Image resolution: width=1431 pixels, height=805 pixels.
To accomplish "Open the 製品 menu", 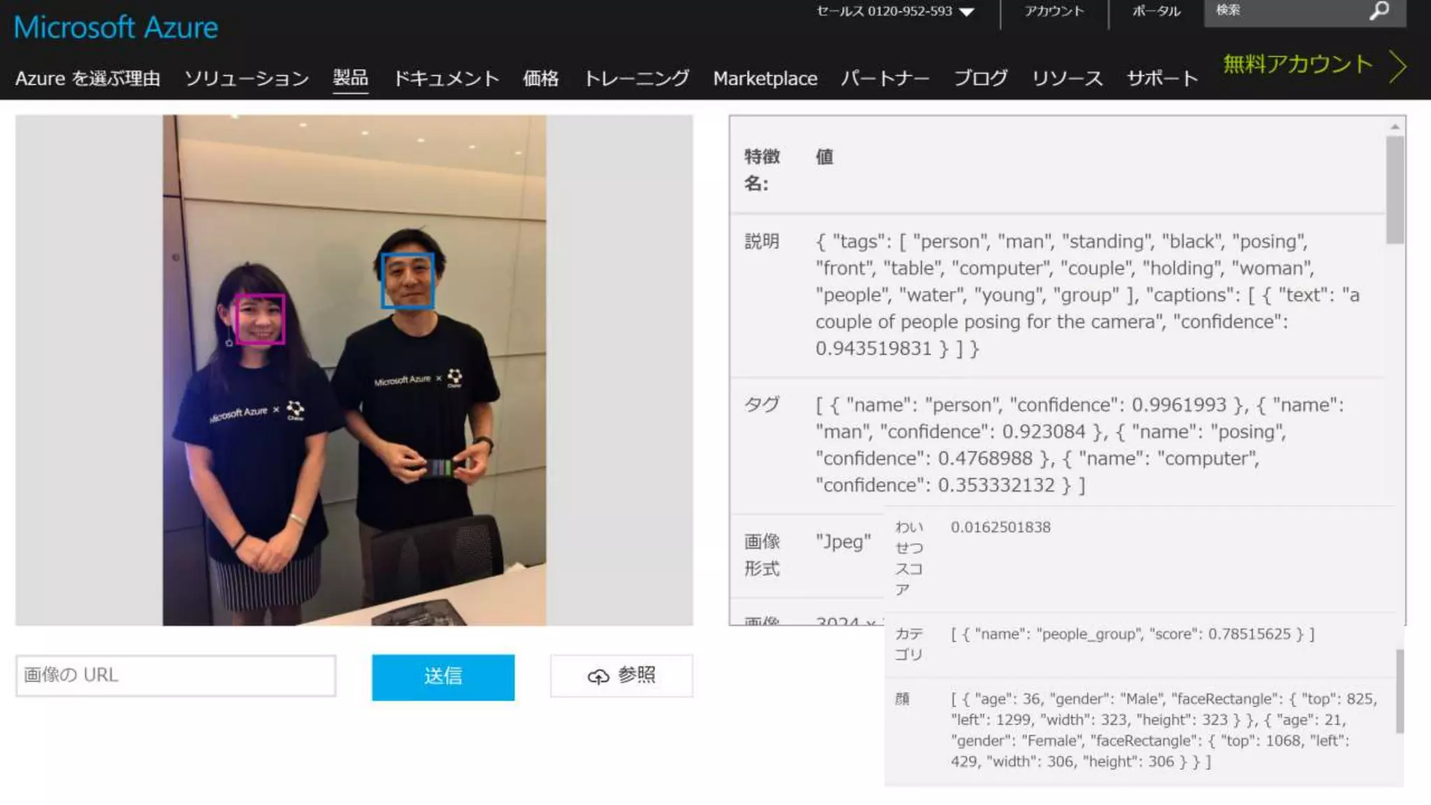I will [350, 78].
